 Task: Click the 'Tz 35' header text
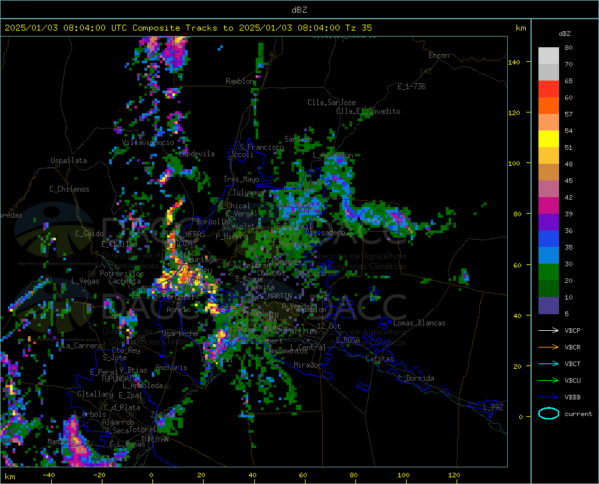tap(359, 28)
